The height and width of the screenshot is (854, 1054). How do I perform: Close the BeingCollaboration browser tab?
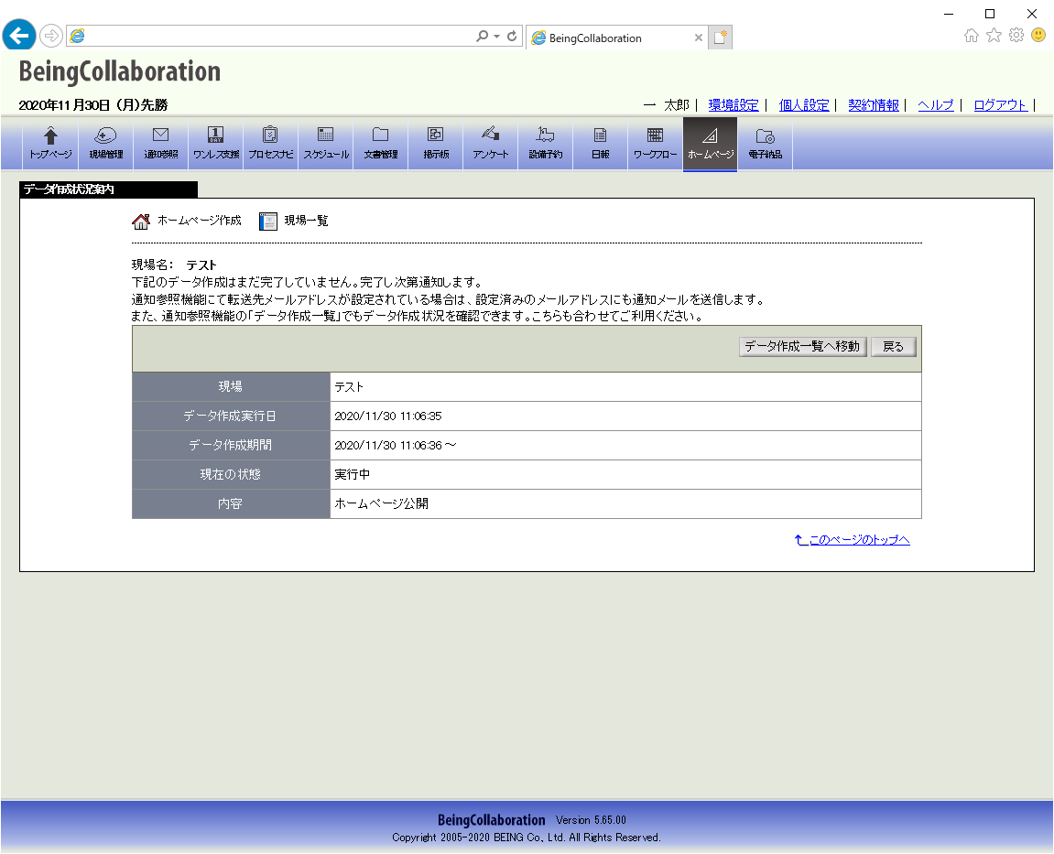[699, 38]
